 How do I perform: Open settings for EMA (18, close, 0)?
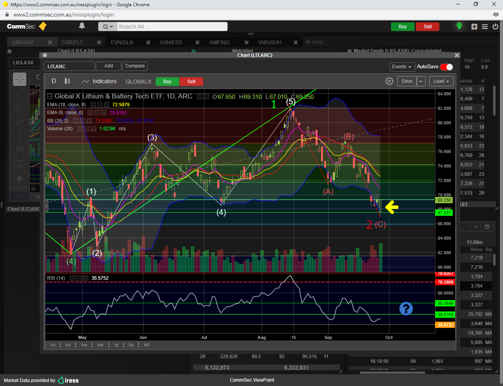100,105
